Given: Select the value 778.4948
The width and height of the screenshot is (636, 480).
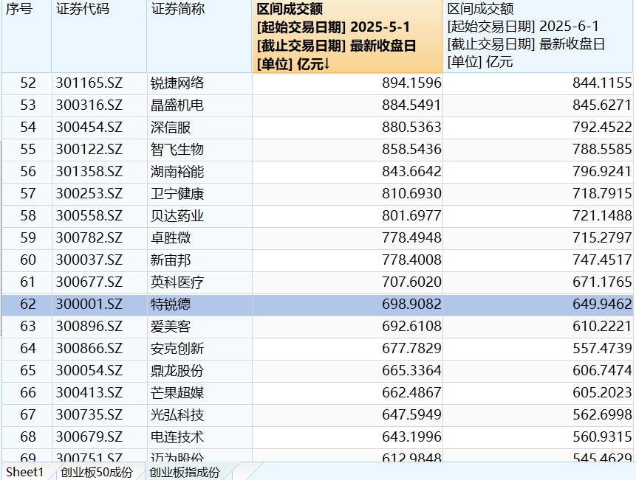Looking at the screenshot, I should click(x=348, y=238).
